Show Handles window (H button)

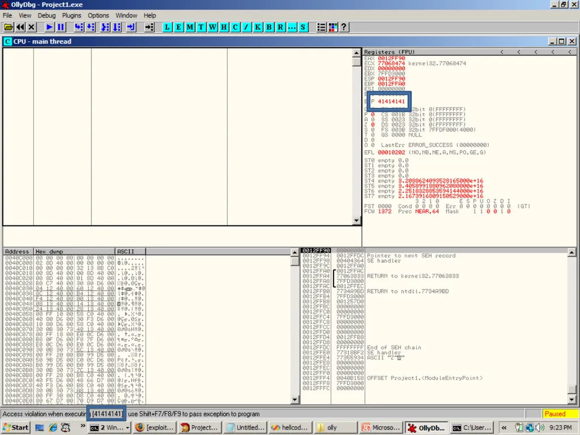click(224, 27)
